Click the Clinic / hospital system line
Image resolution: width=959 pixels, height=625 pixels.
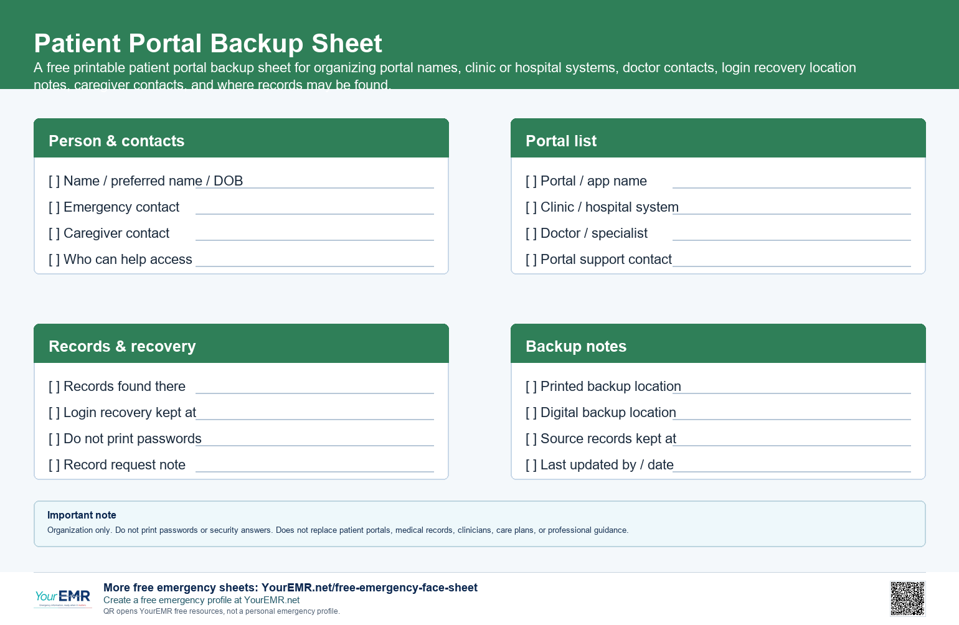tap(791, 214)
